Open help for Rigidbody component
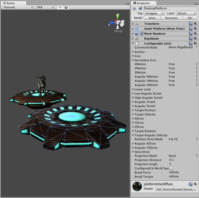This screenshot has width=199, height=198. point(191,38)
